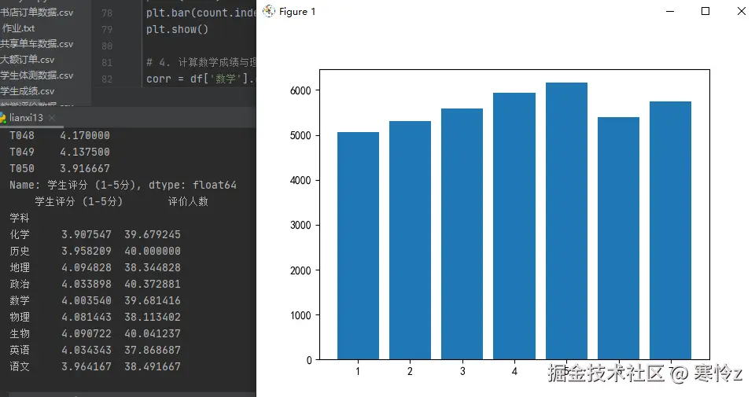755x397 pixels.
Task: Click the T049 4.137500 output row
Action: [60, 152]
